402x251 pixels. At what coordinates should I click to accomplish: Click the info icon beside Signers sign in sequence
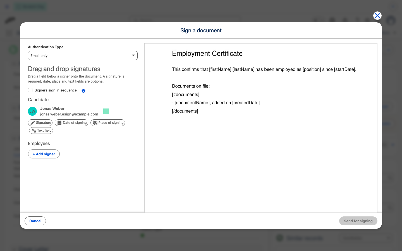[x=83, y=91]
